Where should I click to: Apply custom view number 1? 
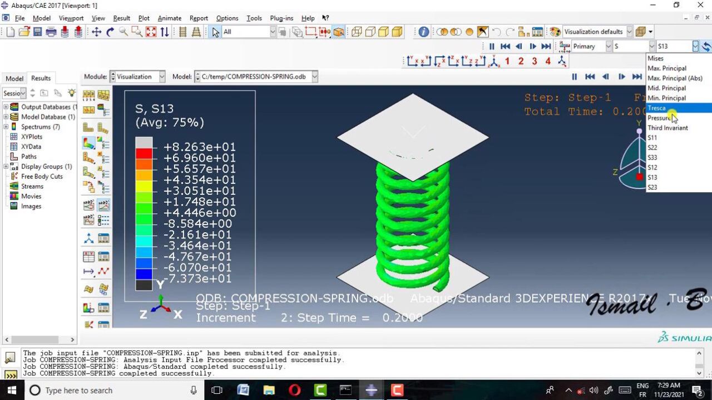(507, 61)
